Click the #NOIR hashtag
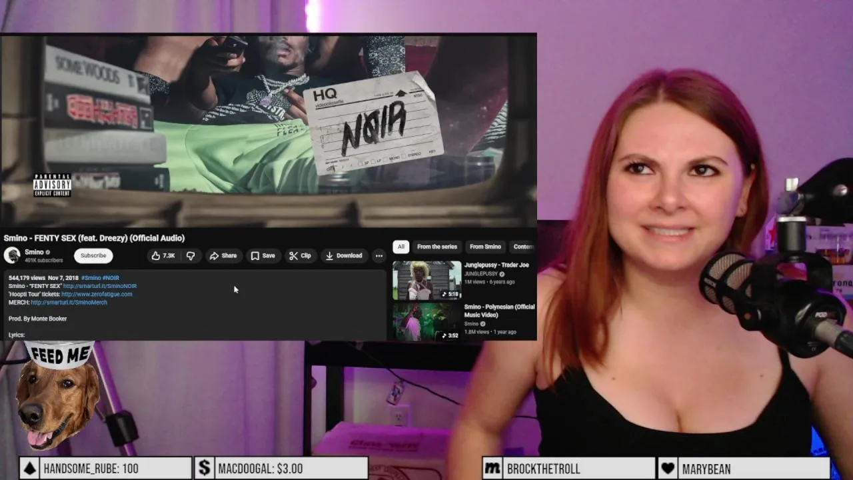Image resolution: width=853 pixels, height=480 pixels. coord(111,278)
